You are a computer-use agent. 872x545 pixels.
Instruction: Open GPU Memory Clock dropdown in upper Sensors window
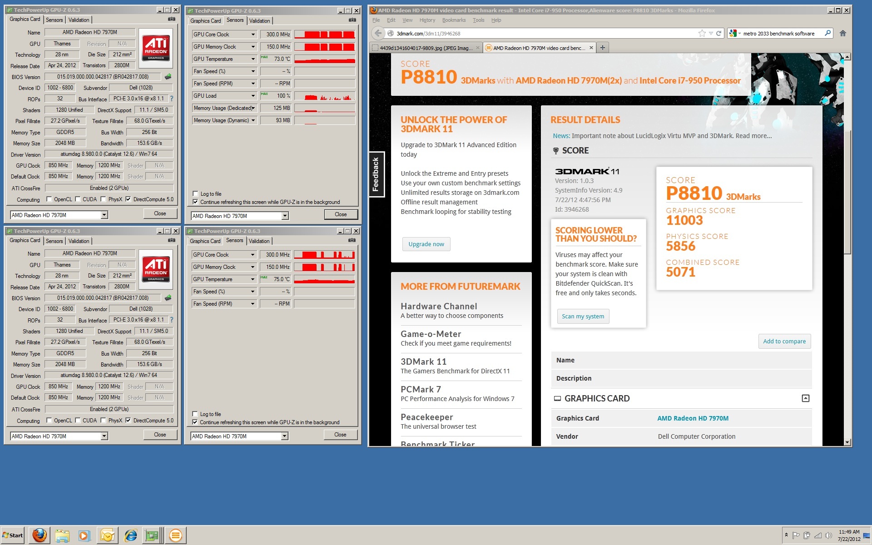253,47
